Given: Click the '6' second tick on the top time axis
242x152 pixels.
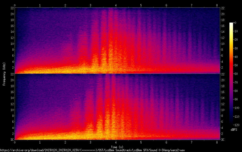Looking at the screenshot, I should coord(166,5).
